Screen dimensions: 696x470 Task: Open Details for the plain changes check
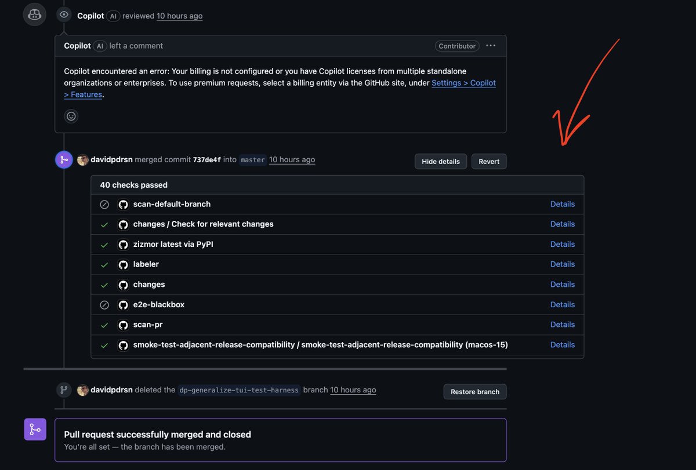[x=562, y=285]
